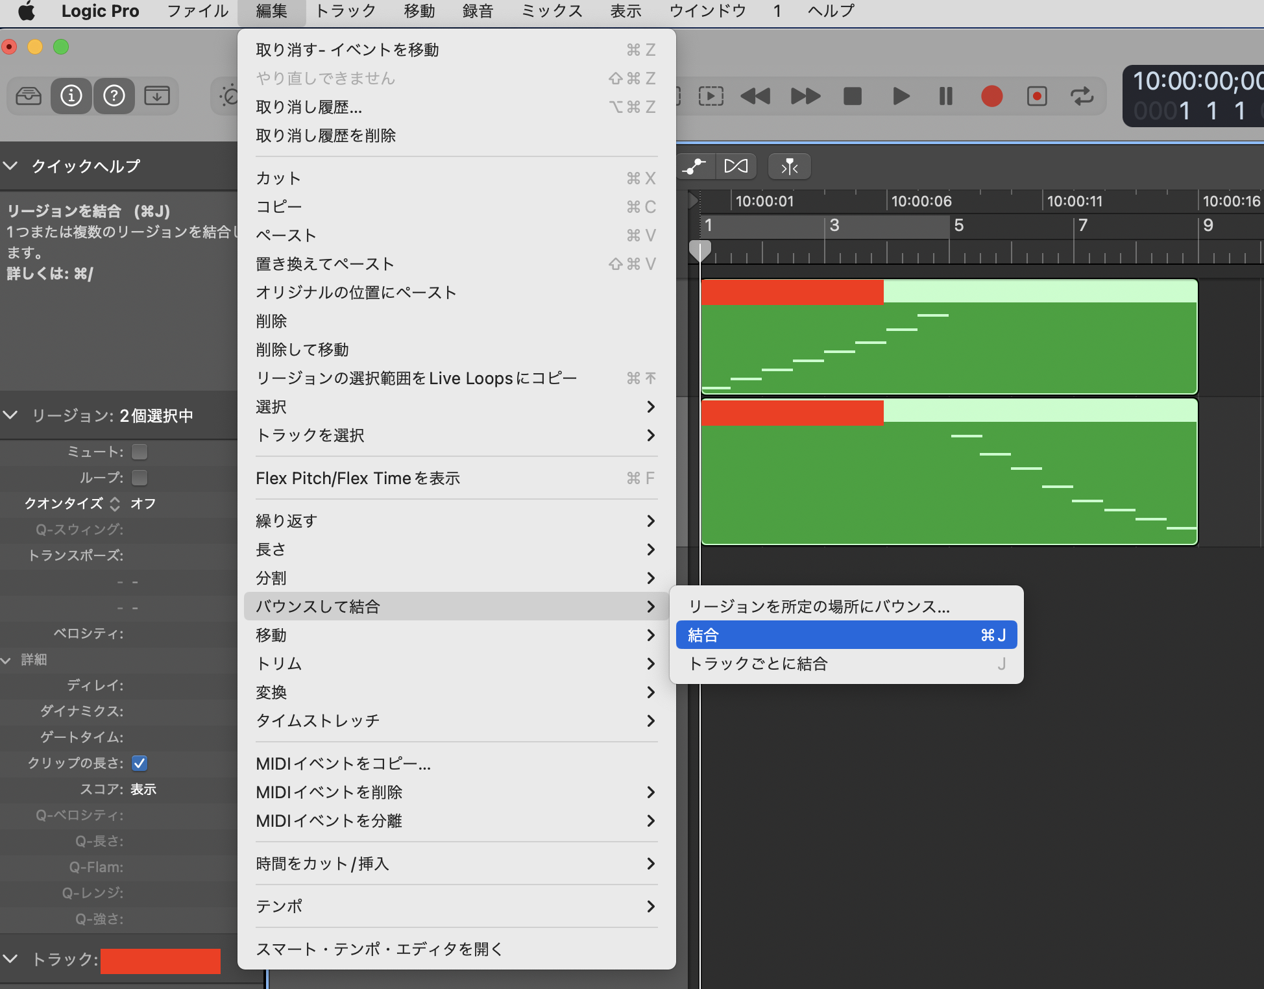Image resolution: width=1264 pixels, height=989 pixels.
Task: Open the クオンタイズ popup stepper
Action: 115,504
